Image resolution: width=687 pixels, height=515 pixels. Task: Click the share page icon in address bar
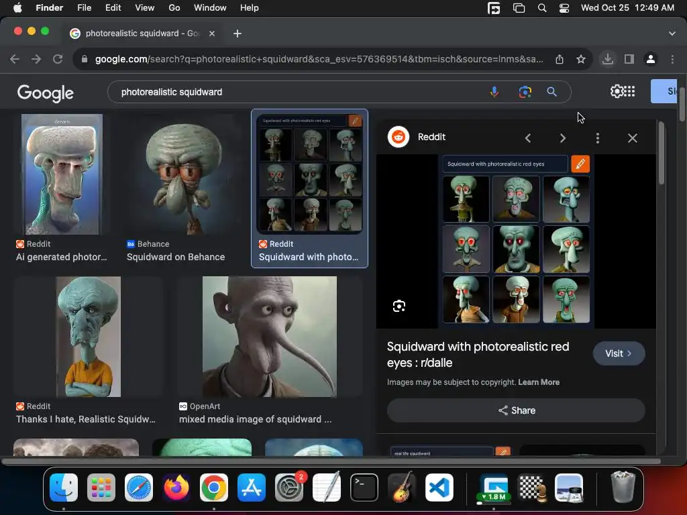[560, 59]
